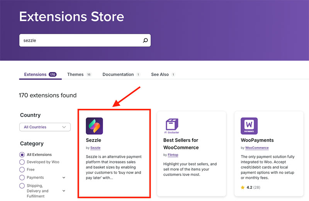Open the WooPayments extension title
Screen dimensions: 309x201
click(x=257, y=140)
